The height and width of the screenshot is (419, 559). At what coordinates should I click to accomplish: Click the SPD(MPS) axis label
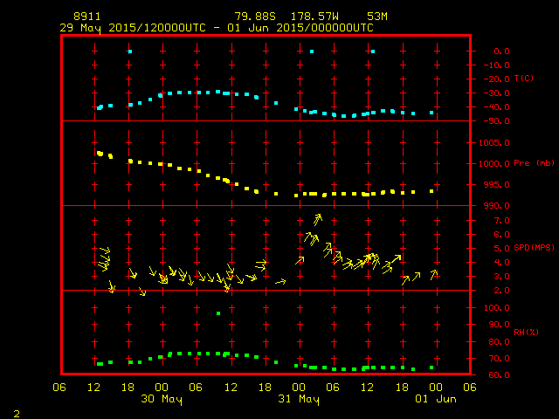(x=534, y=248)
